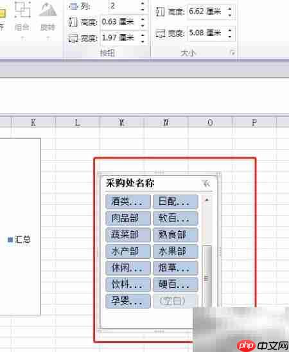Select the 水果部 slicer item
The image size is (289, 352).
(x=175, y=251)
